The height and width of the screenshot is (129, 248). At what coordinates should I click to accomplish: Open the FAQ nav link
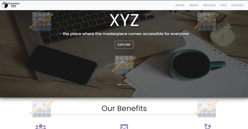(x=223, y=5)
